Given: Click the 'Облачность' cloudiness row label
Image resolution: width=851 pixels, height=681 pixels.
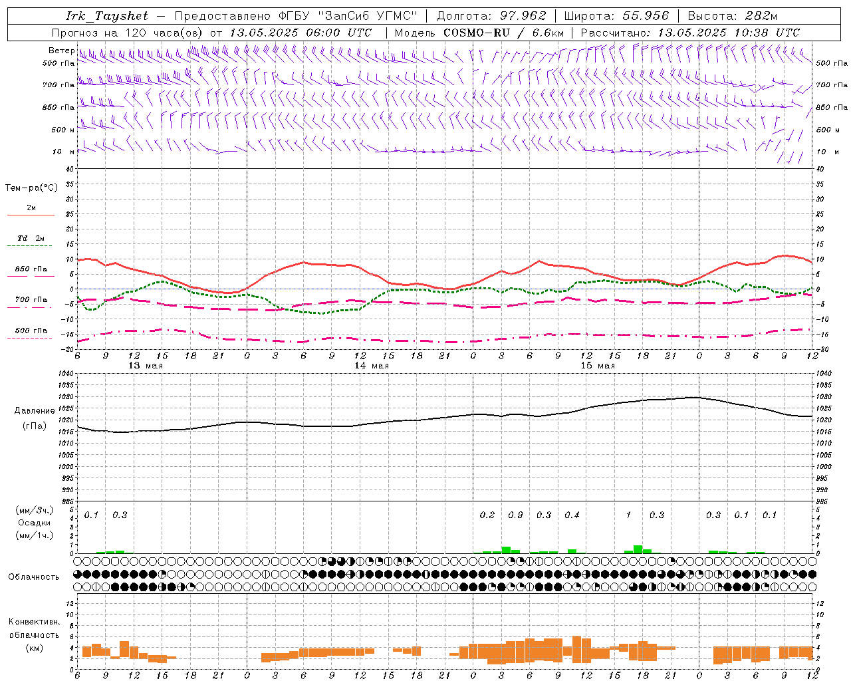Looking at the screenshot, I should [34, 577].
